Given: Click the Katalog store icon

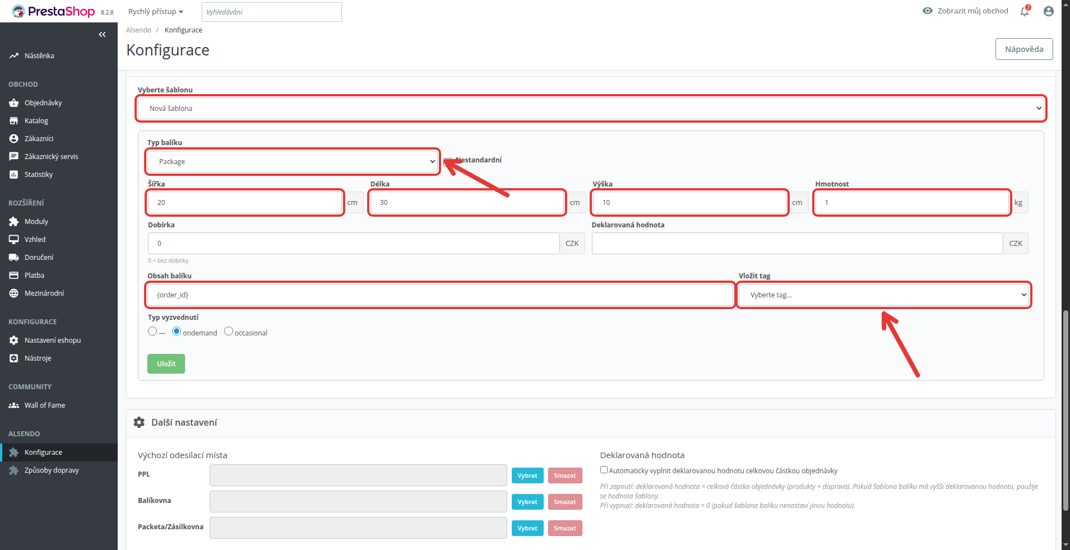Looking at the screenshot, I should [14, 121].
